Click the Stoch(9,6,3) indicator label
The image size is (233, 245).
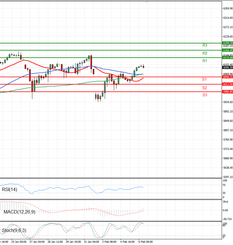[x=14, y=231]
